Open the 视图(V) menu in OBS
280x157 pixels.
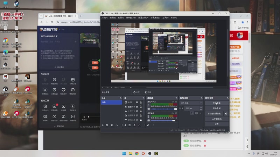click(x=121, y=18)
